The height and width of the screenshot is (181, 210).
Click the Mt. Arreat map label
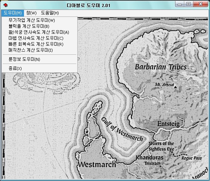coord(164,85)
